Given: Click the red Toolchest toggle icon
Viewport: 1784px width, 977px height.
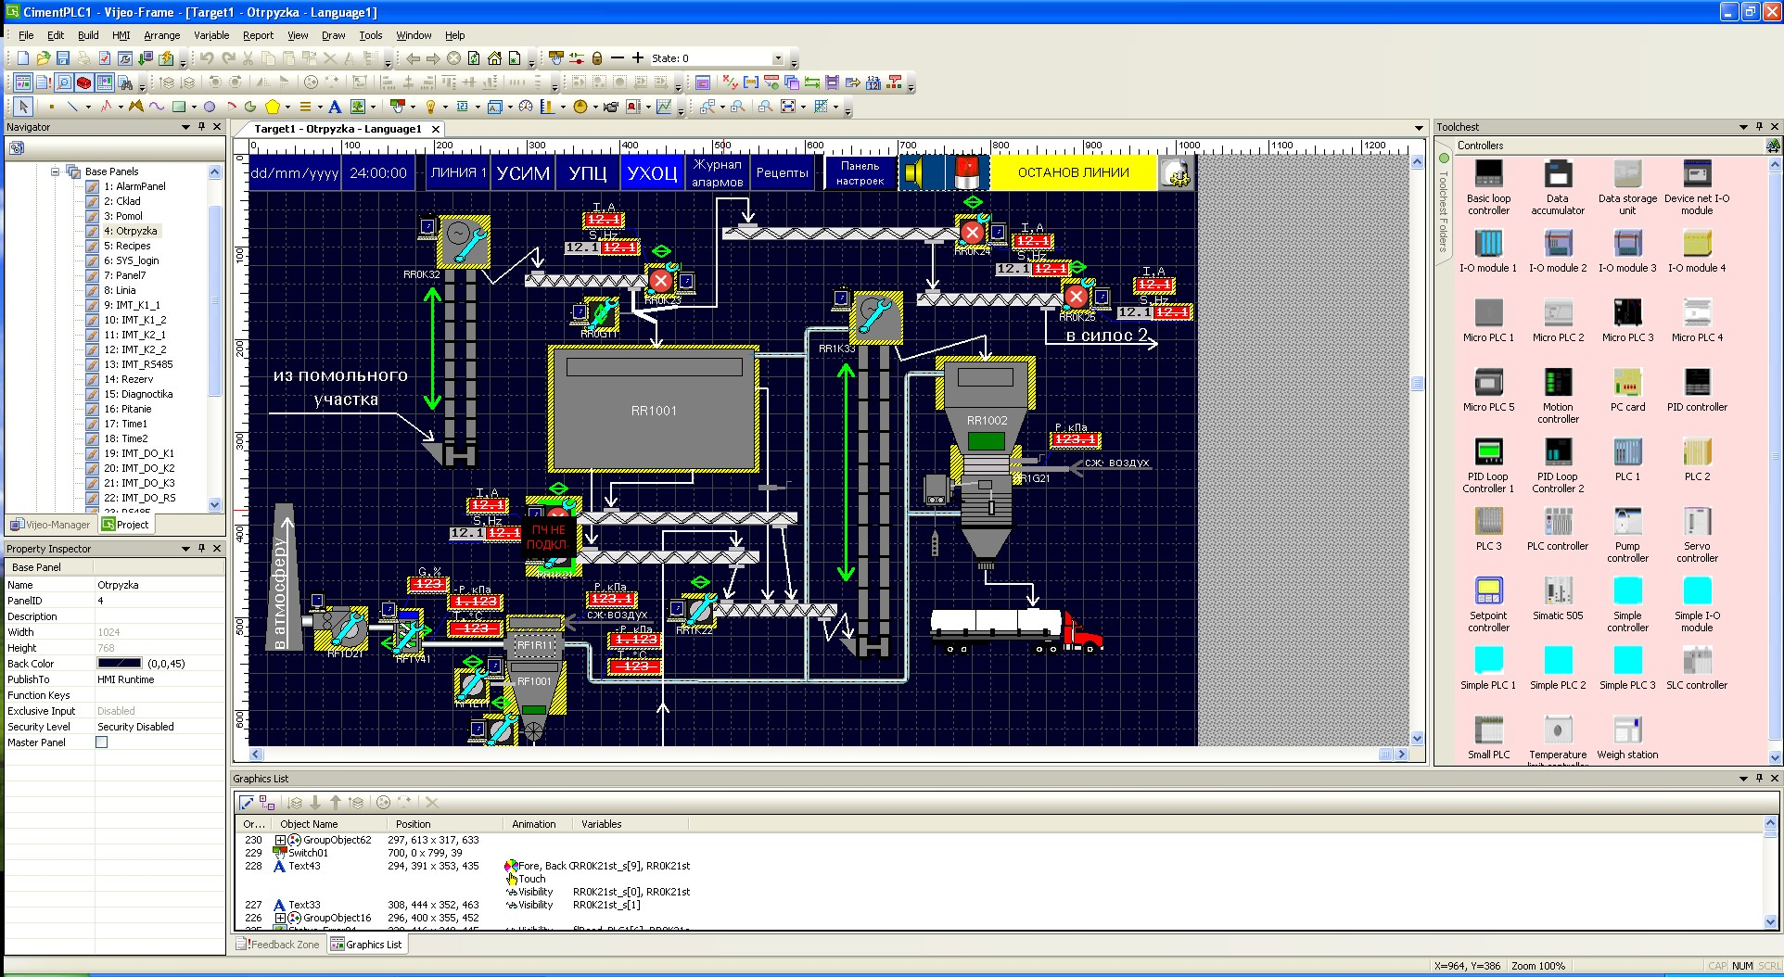Looking at the screenshot, I should pyautogui.click(x=83, y=82).
